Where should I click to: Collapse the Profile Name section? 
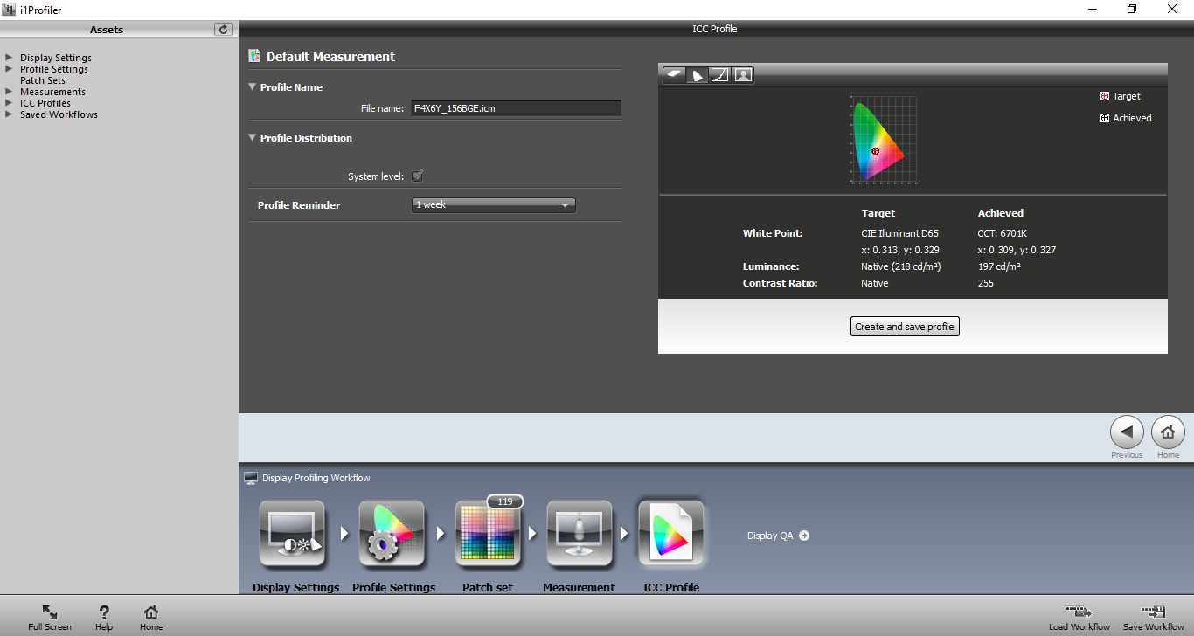[253, 87]
